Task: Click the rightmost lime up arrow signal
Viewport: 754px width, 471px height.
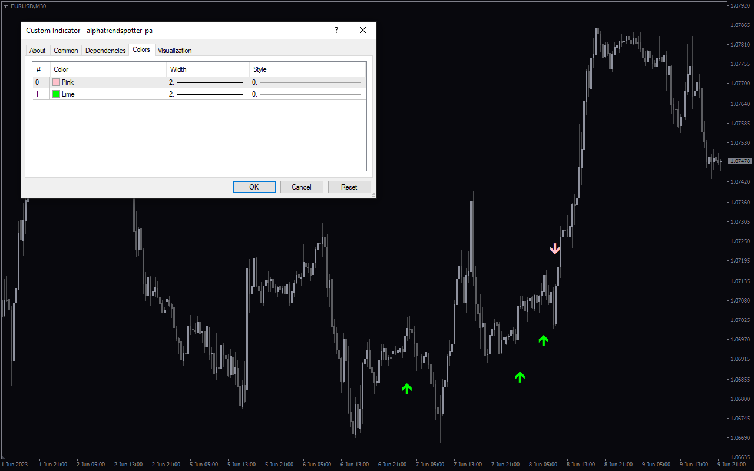Action: (544, 340)
